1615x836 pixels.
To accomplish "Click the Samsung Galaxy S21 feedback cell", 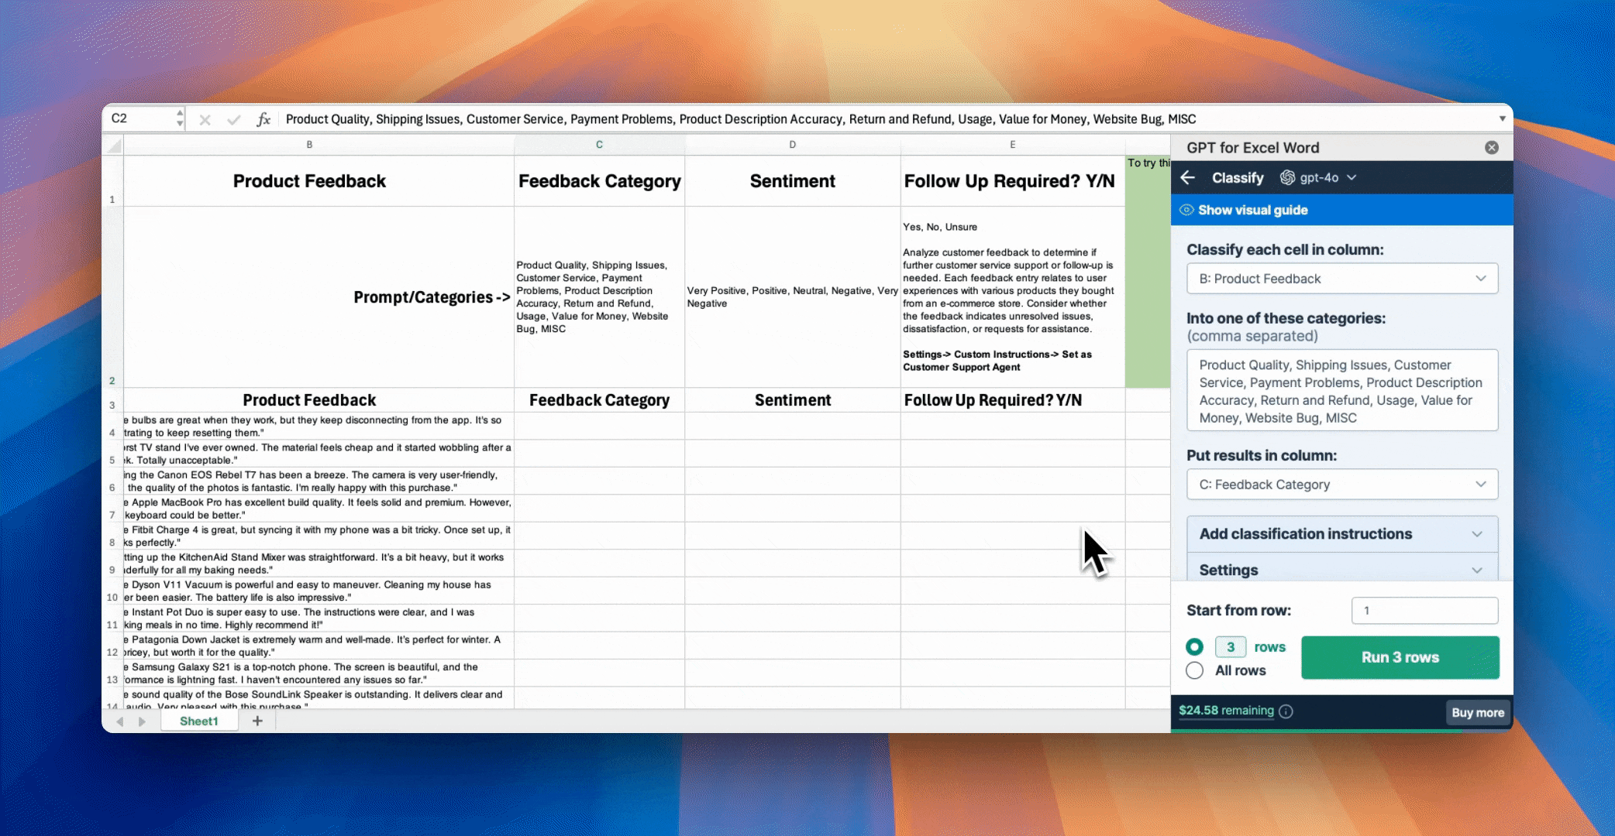I will (319, 673).
